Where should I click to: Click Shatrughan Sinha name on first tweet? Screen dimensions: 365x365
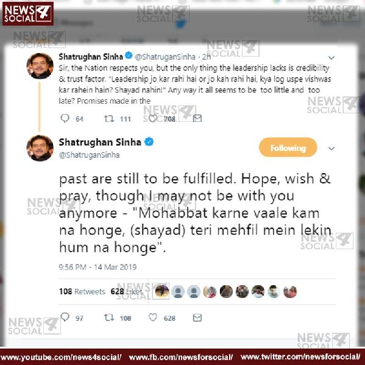[91, 57]
